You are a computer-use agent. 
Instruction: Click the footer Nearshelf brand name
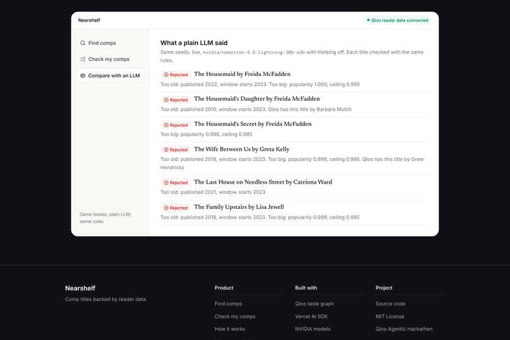point(80,288)
